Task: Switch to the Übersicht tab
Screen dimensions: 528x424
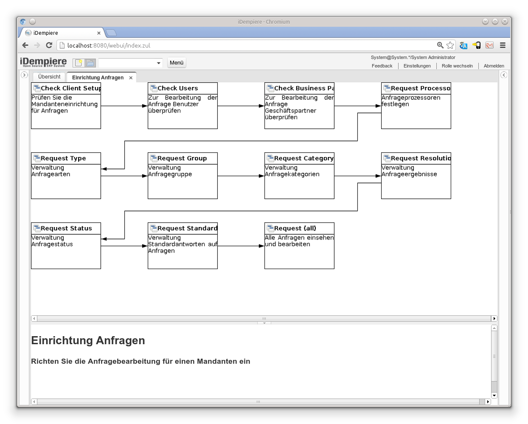Action: [48, 77]
